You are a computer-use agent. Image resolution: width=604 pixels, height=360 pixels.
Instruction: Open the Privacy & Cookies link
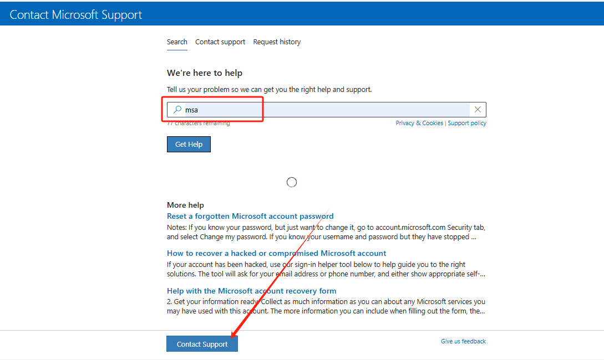pyautogui.click(x=419, y=123)
